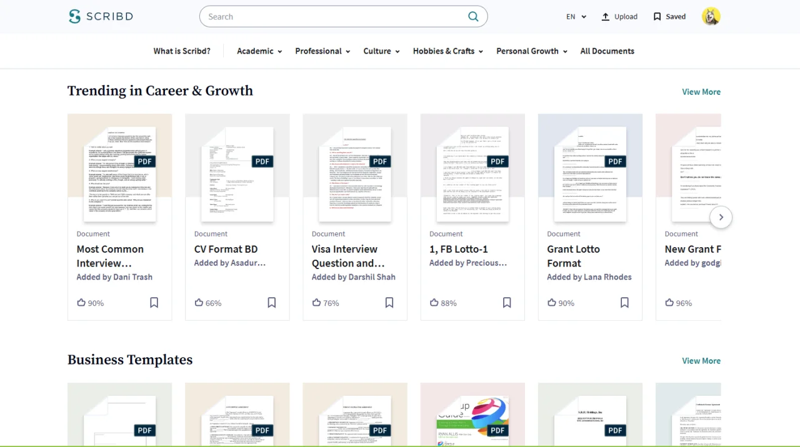Click thumbs-up icon showing 66%
This screenshot has height=447, width=800.
point(199,303)
